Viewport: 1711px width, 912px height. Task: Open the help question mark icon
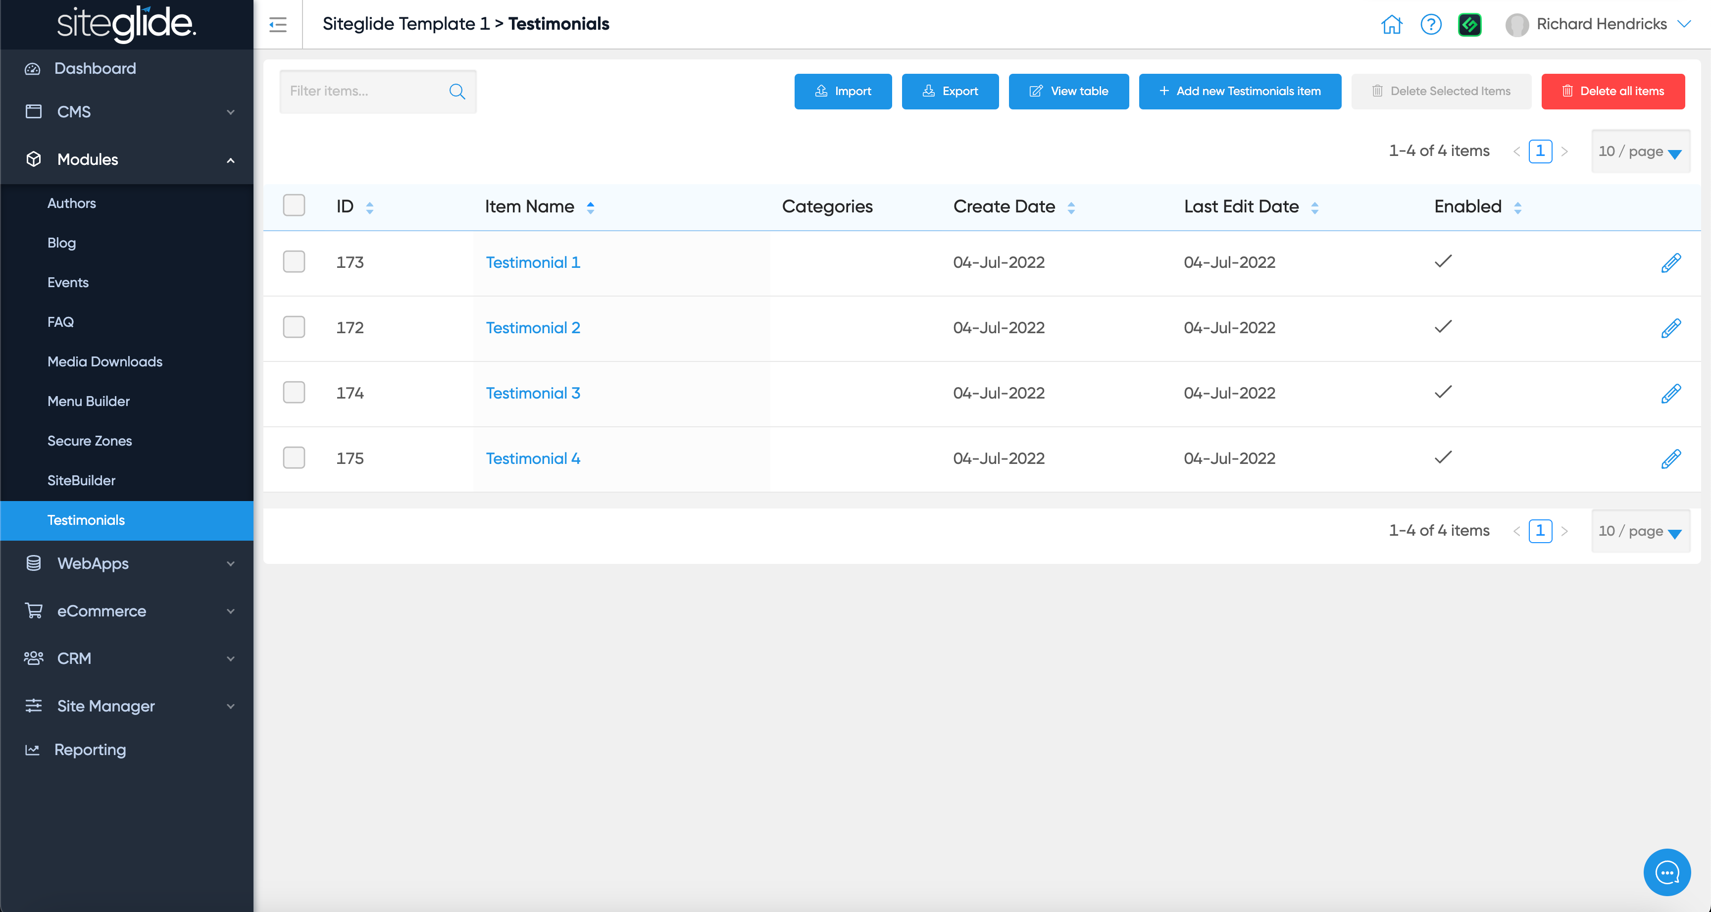(1431, 25)
